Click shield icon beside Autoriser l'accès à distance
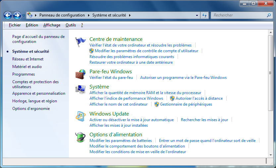This screenshot has height=168, width=276. click(172, 98)
